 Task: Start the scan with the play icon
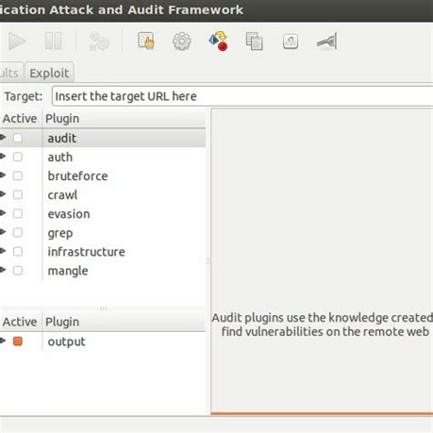17,41
